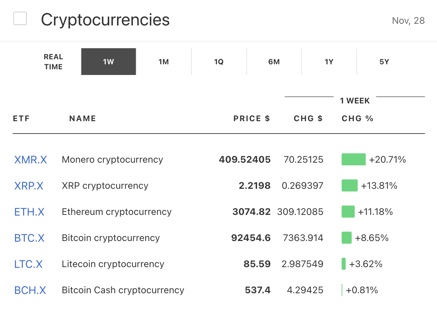Click the CHG $ column header
The width and height of the screenshot is (437, 318).
[308, 118]
